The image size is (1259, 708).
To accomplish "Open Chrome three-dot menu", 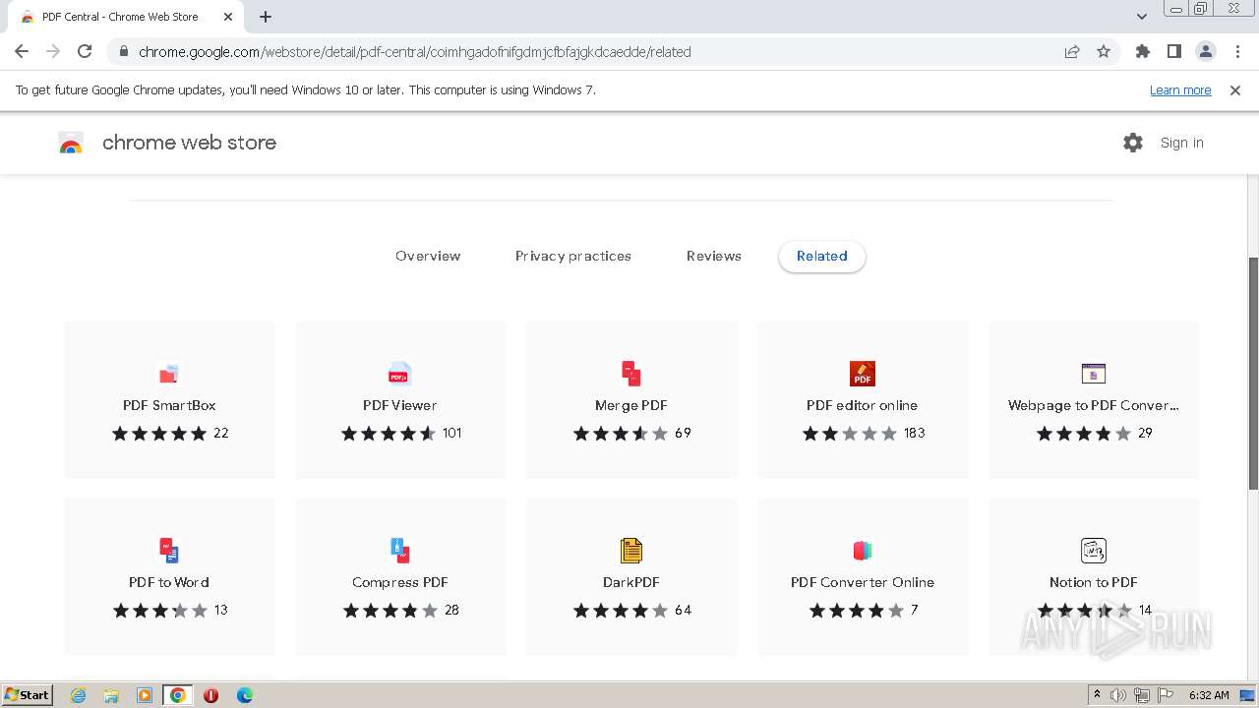I will tap(1236, 52).
